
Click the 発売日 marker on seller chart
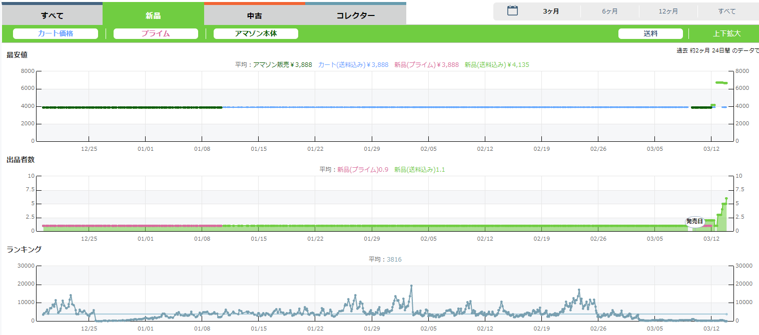694,221
